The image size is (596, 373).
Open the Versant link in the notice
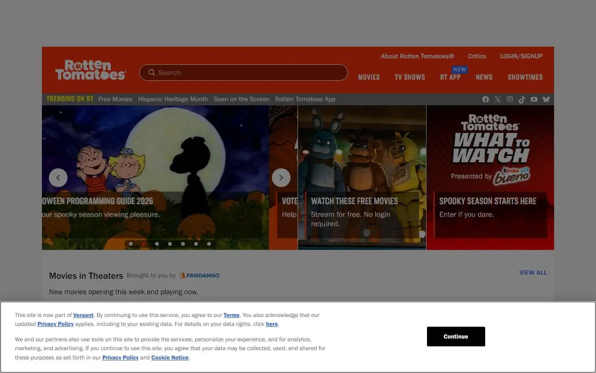pyautogui.click(x=83, y=315)
